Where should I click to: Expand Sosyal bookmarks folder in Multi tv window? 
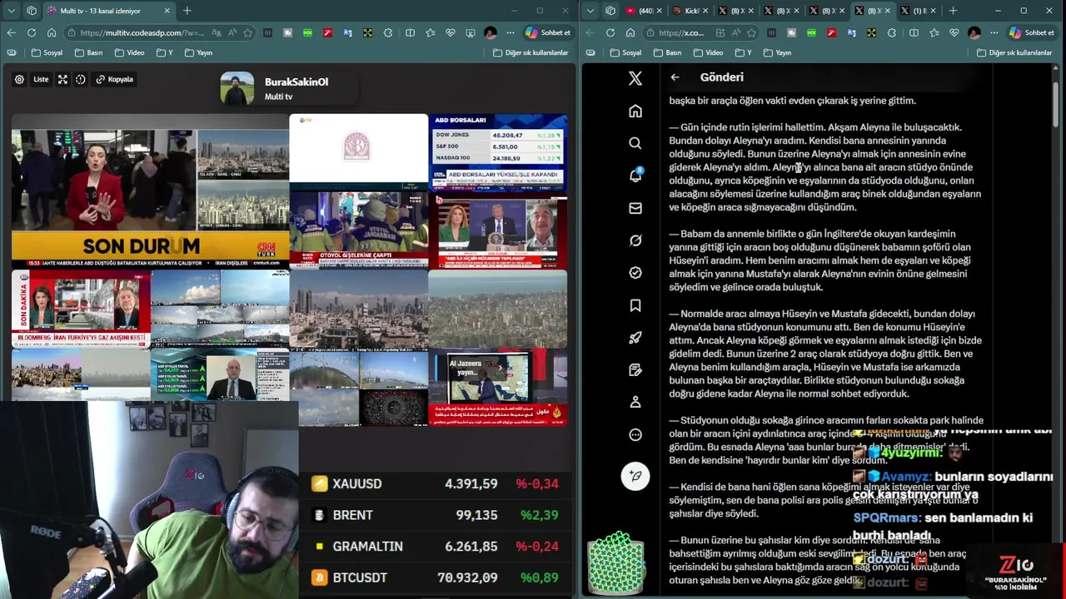pos(47,52)
